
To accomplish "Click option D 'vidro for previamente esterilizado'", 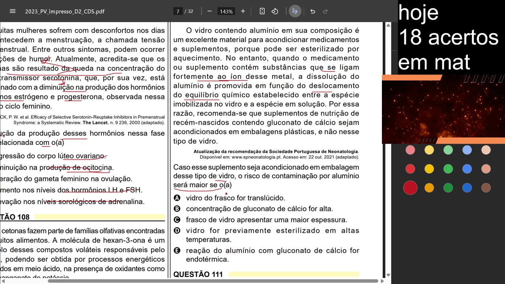I will pyautogui.click(x=266, y=235).
